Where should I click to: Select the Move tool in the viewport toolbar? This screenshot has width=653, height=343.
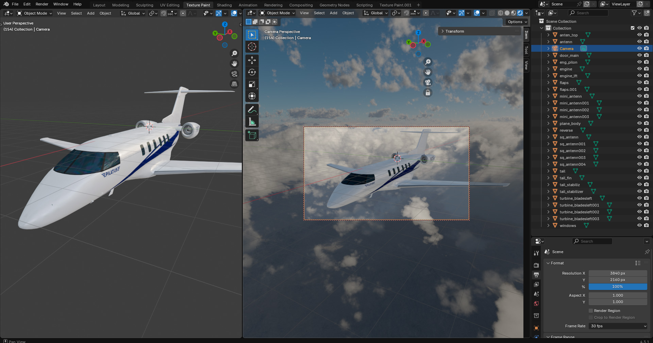(x=252, y=60)
